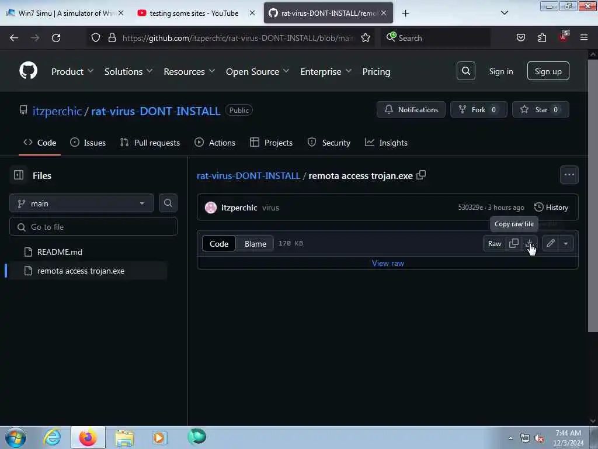This screenshot has height=449, width=598.
Task: Launch Internet Explorer from the taskbar
Action: [52, 437]
